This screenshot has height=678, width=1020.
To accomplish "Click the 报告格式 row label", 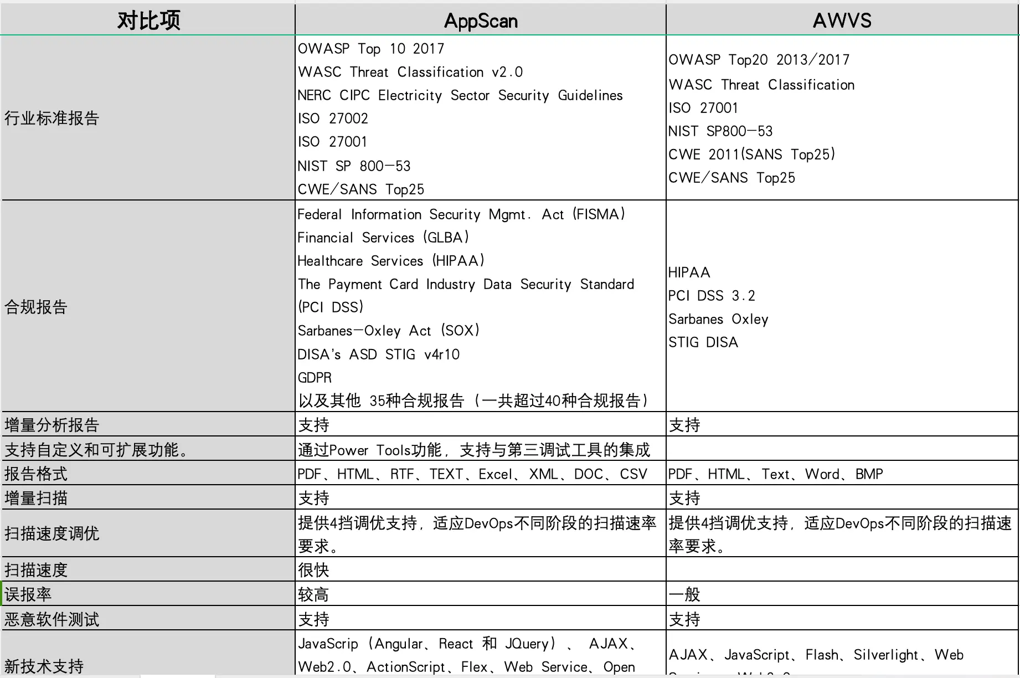I will coord(36,474).
